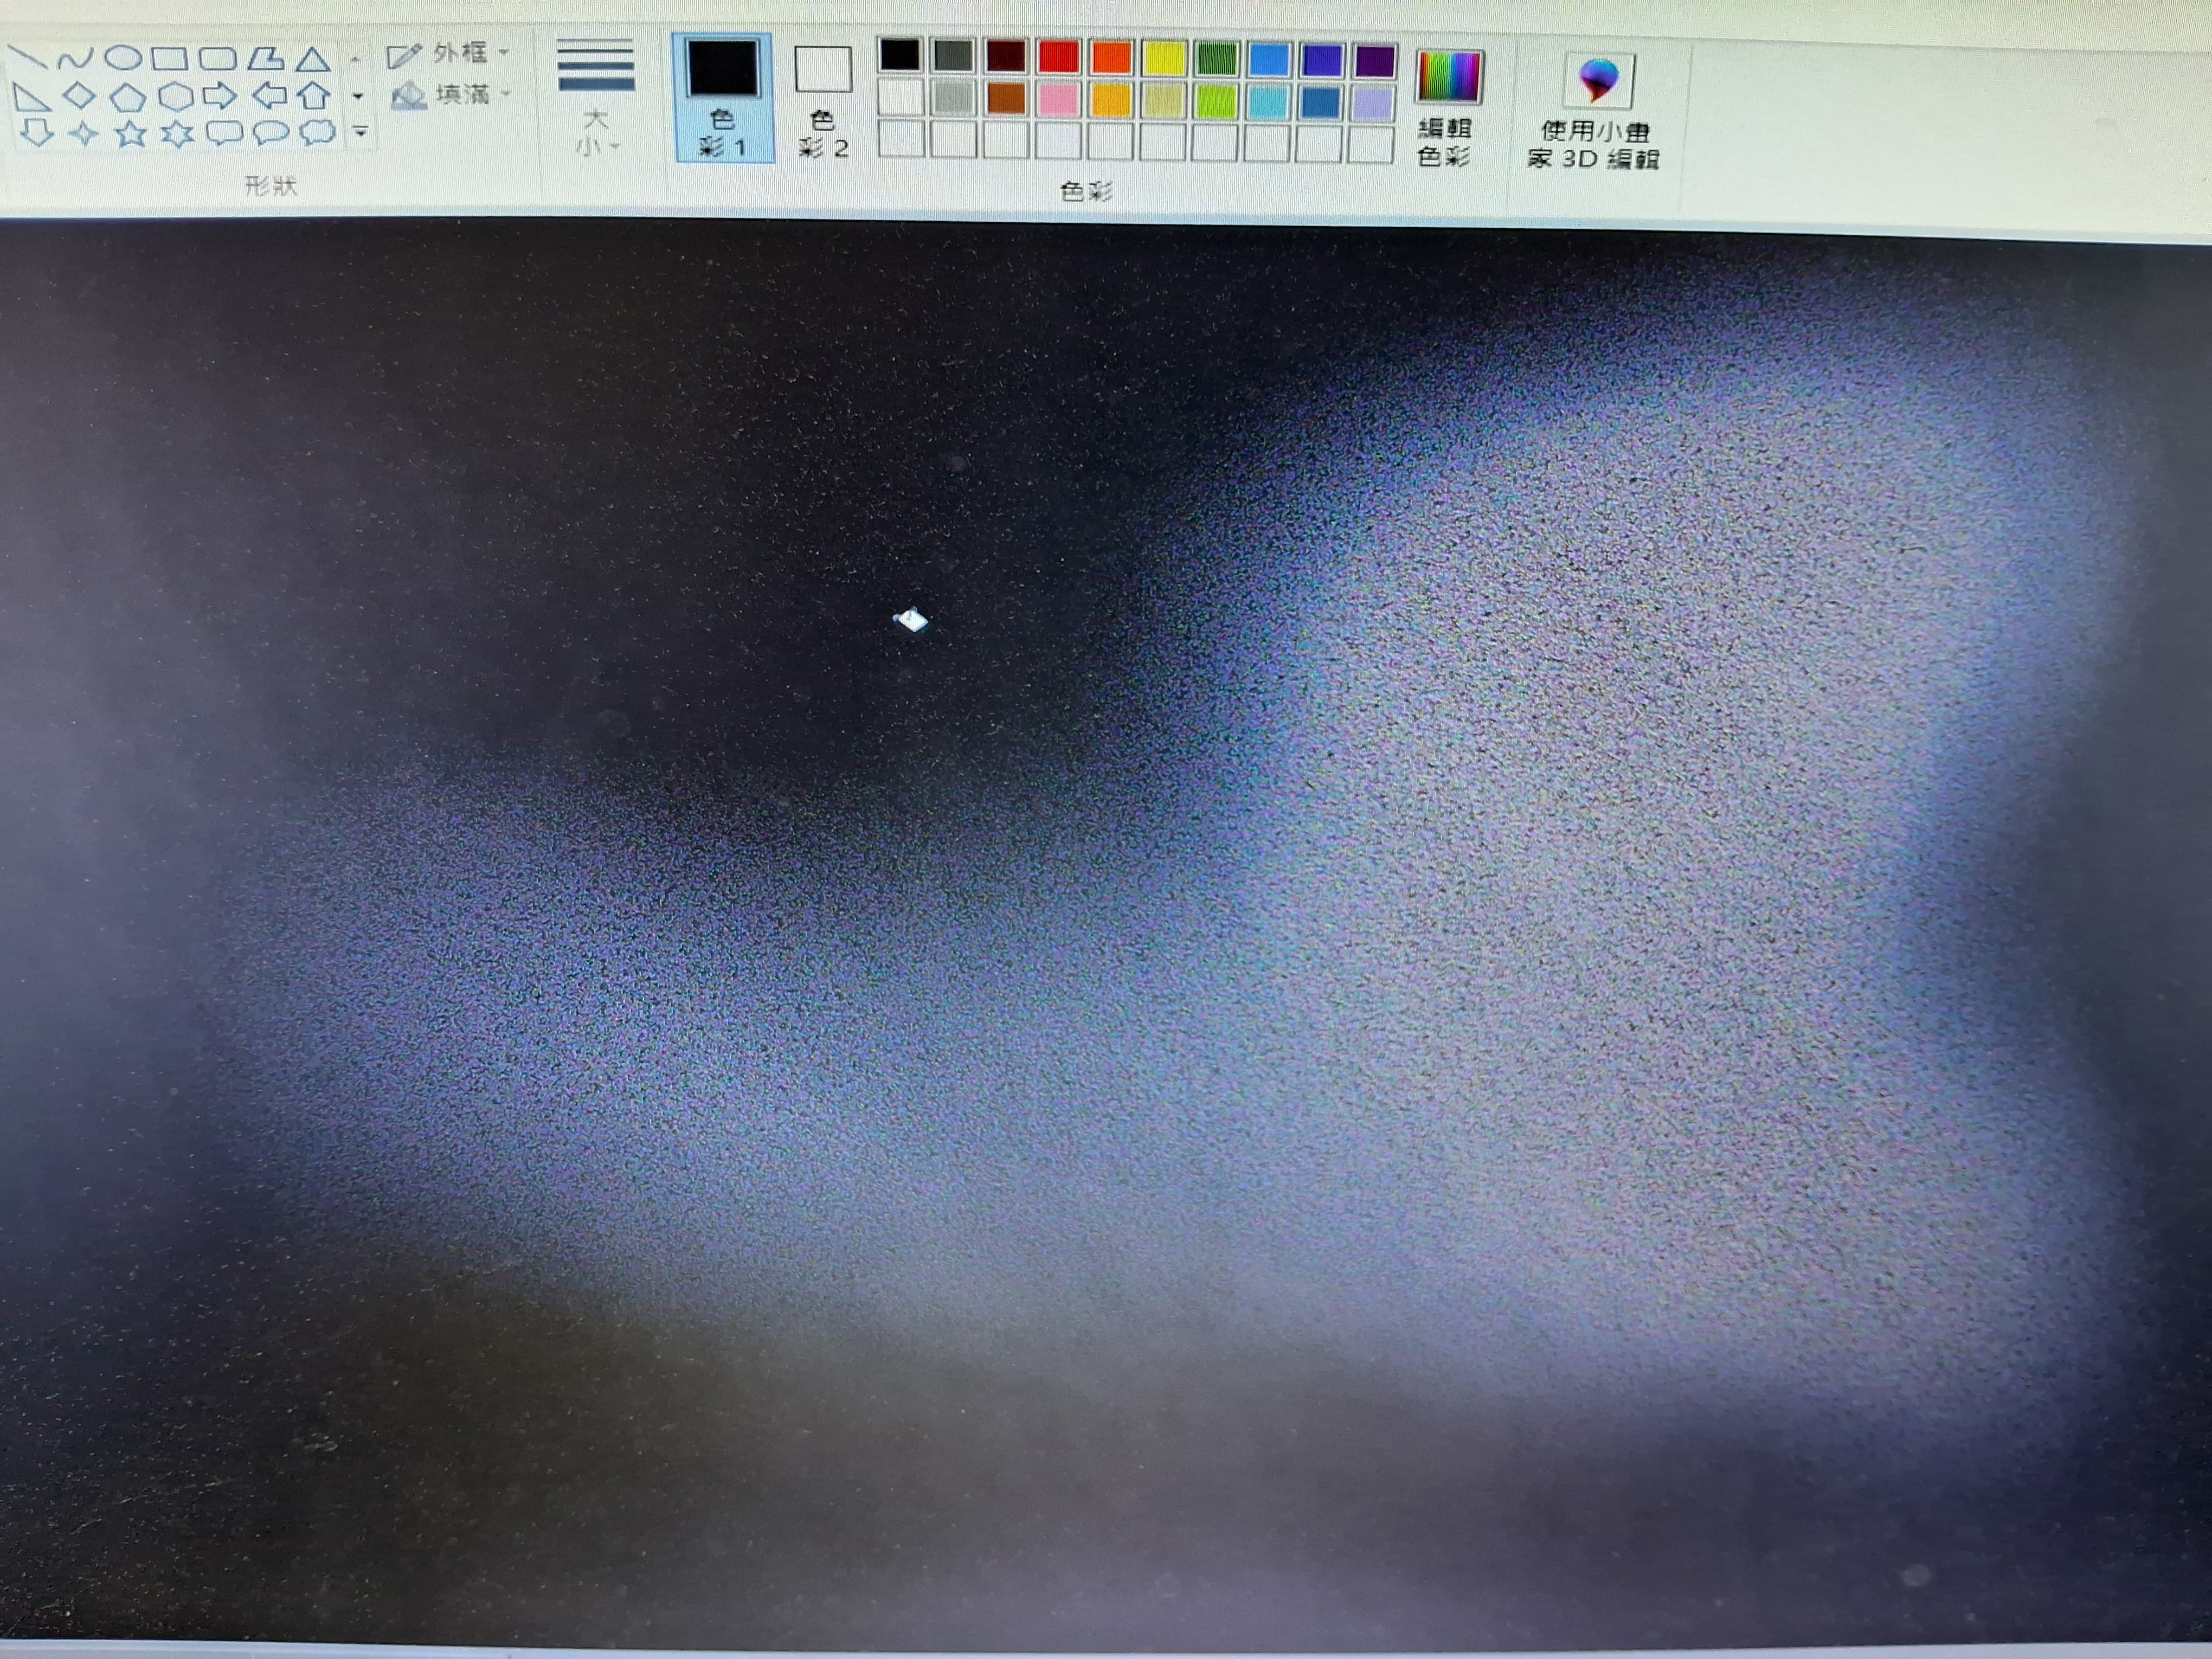Screen dimensions: 2212x1659
Task: Pick the purple color swatch
Action: [1375, 61]
